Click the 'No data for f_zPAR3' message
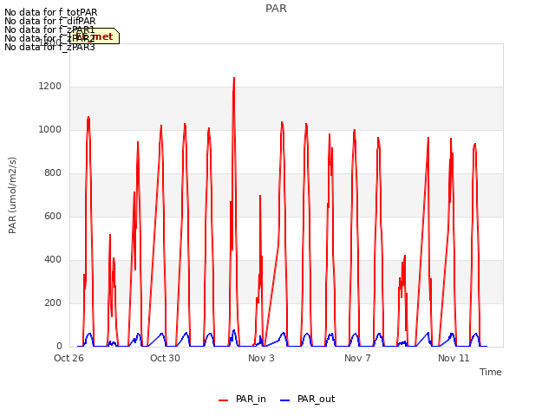Image resolution: width=555 pixels, height=416 pixels. click(50, 47)
